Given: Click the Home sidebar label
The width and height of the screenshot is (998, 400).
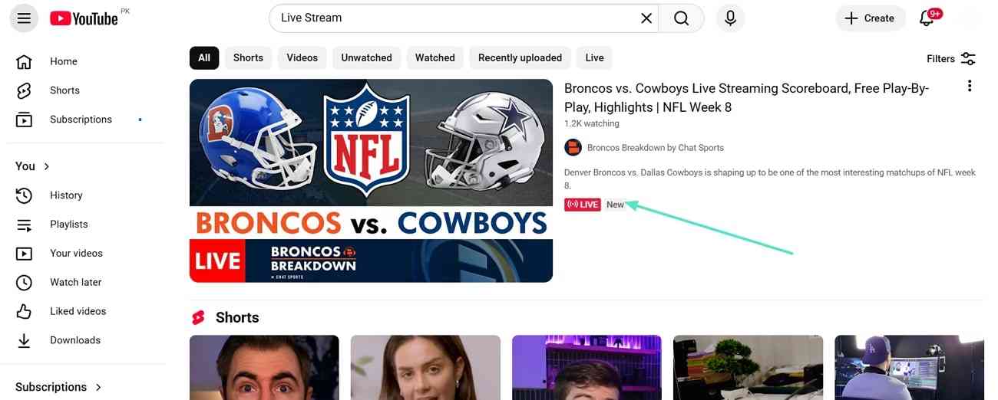Looking at the screenshot, I should (x=64, y=61).
